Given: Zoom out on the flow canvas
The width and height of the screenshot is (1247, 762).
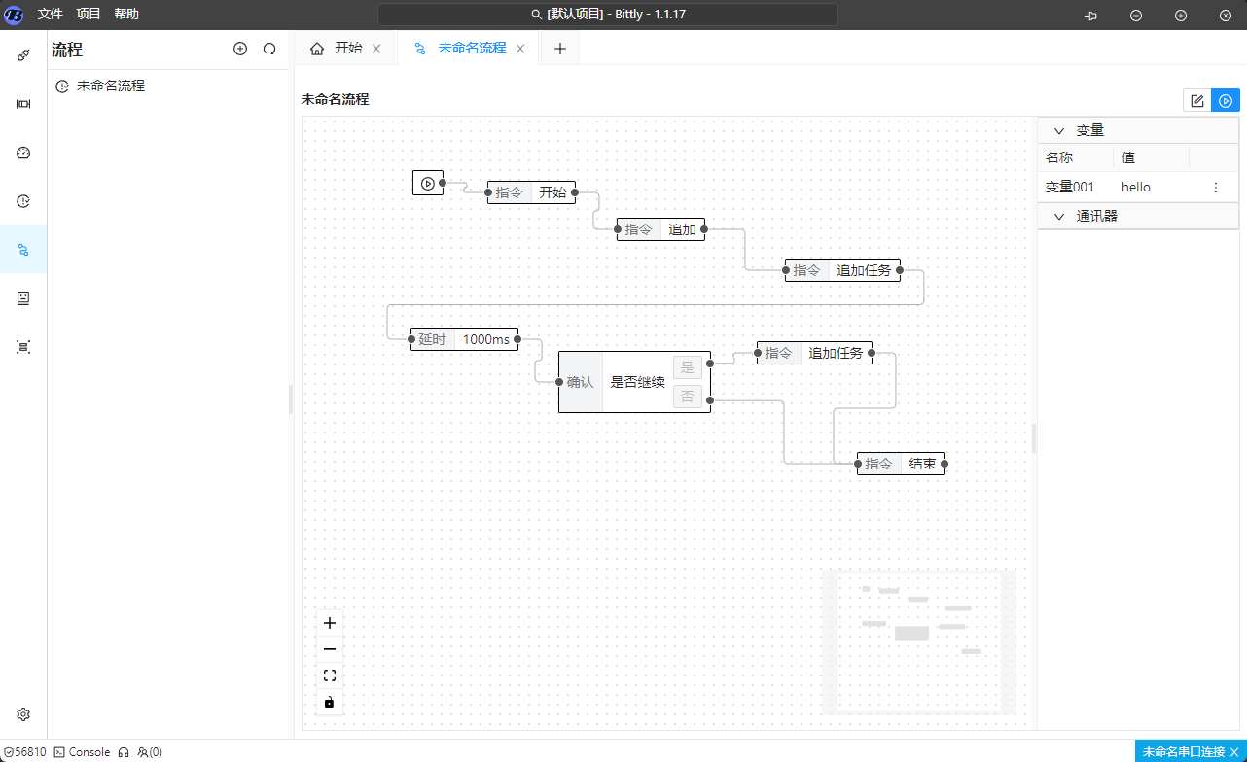Looking at the screenshot, I should click(x=330, y=649).
